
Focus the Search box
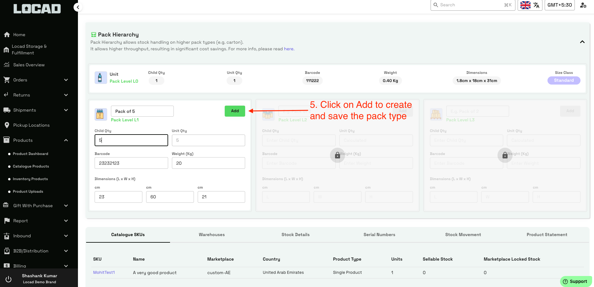click(x=473, y=5)
